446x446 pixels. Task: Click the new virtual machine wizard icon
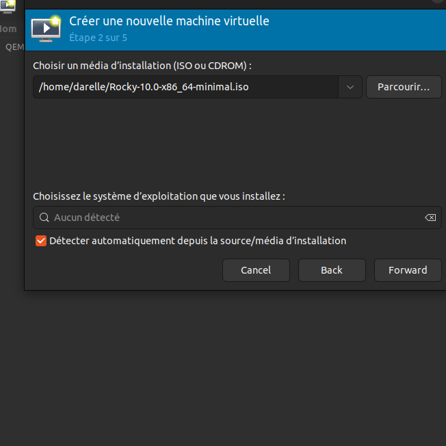(x=46, y=29)
